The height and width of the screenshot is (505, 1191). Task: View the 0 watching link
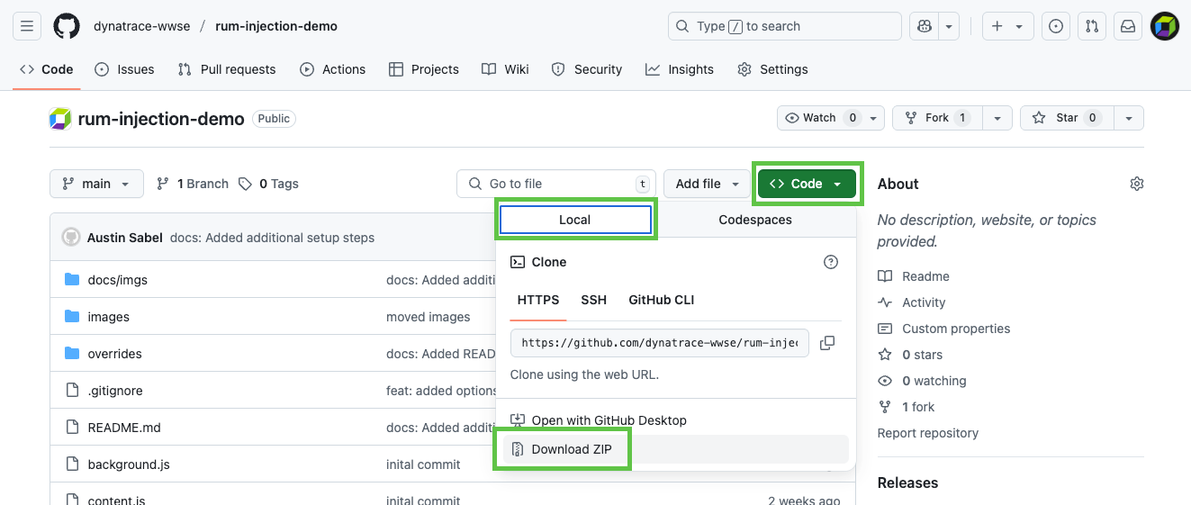pos(922,381)
